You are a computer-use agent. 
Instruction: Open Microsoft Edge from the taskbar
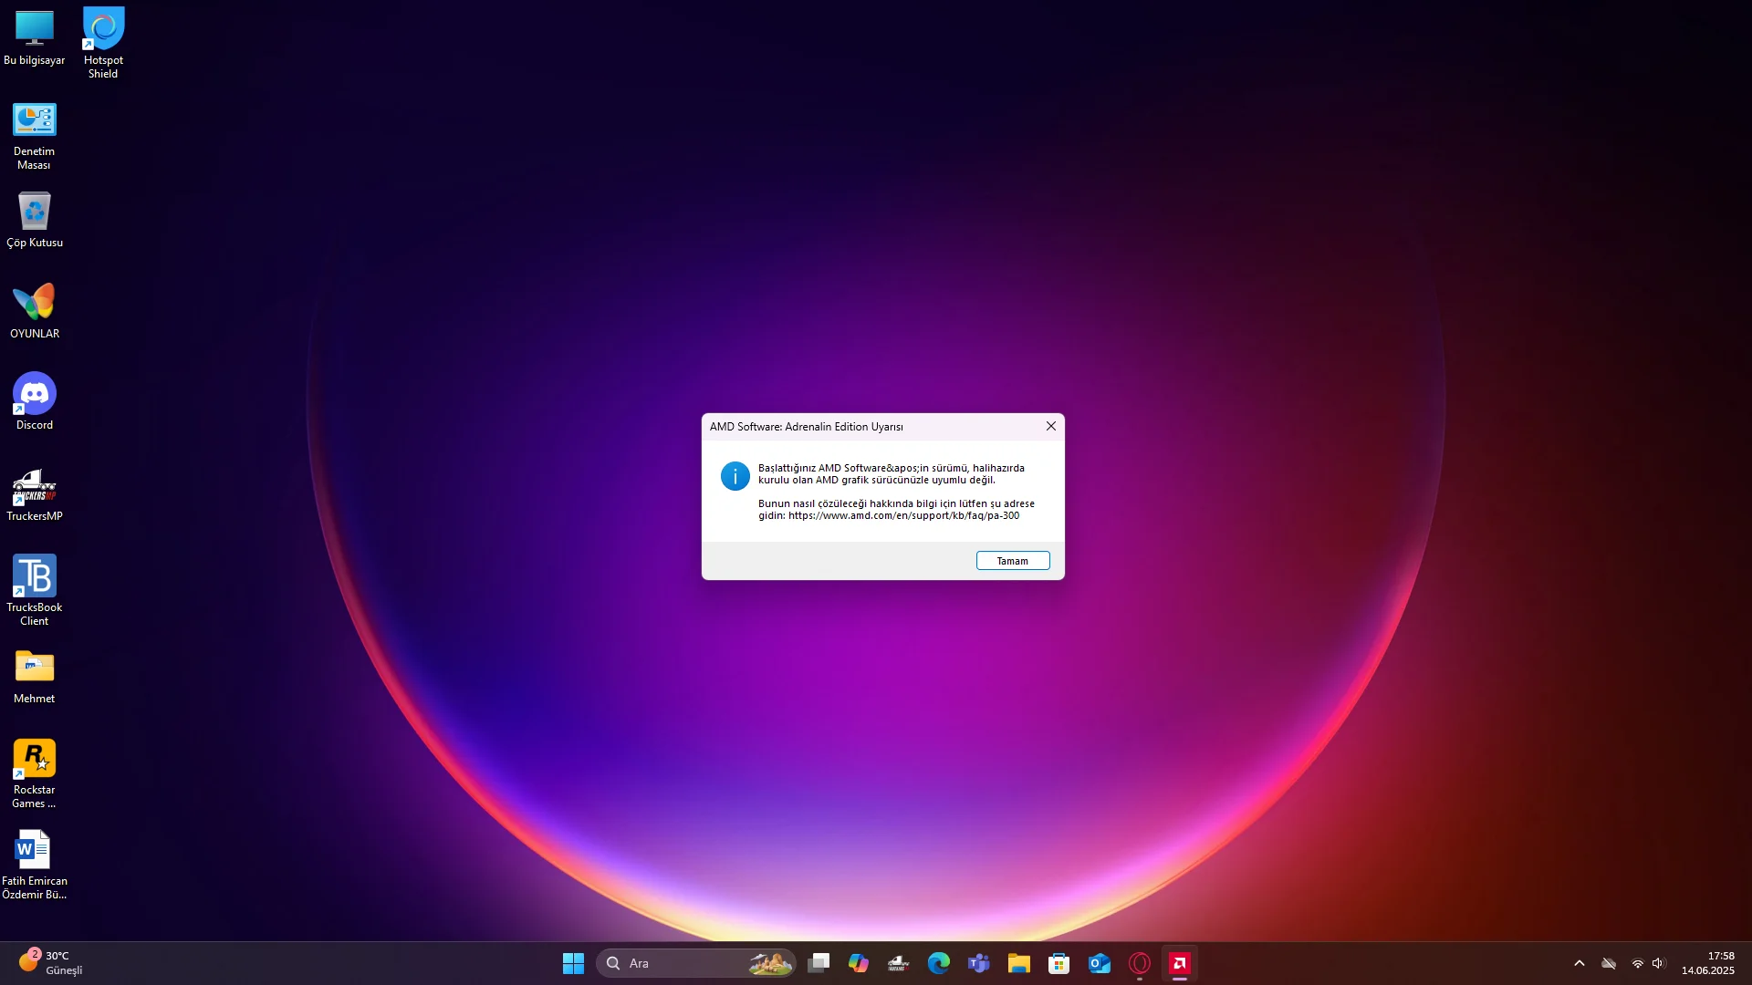click(938, 963)
